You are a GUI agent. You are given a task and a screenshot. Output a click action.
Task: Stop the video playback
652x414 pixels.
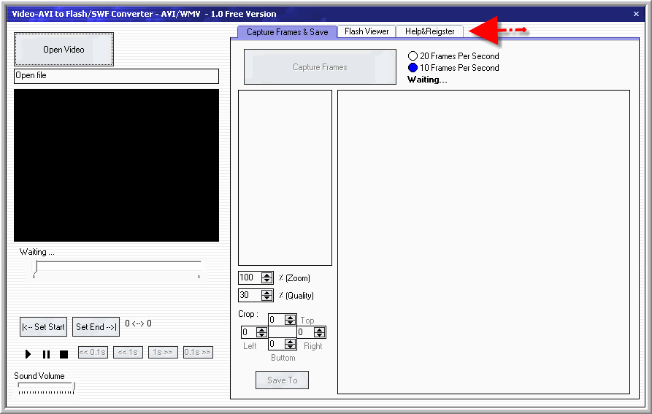[64, 354]
